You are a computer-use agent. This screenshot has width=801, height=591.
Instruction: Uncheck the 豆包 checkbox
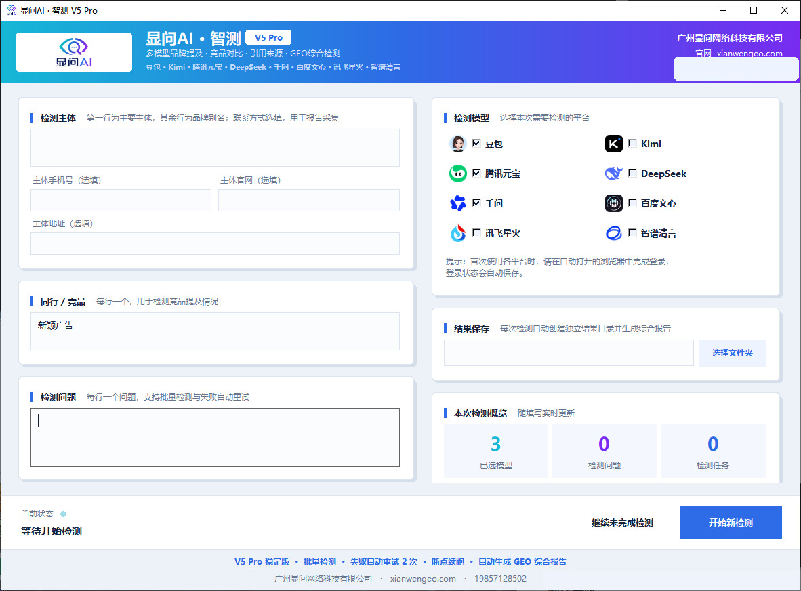pyautogui.click(x=476, y=143)
